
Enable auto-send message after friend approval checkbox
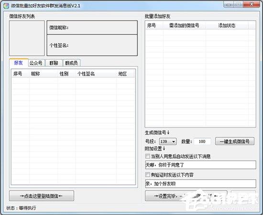click(x=148, y=156)
